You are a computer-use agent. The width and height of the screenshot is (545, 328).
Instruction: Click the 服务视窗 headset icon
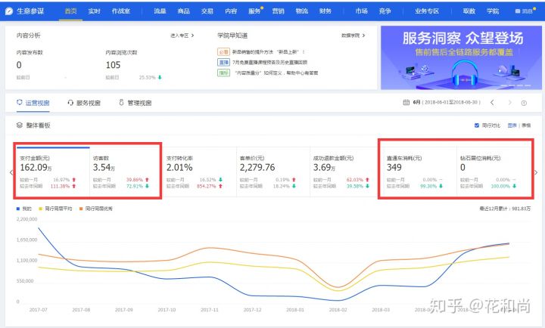click(x=70, y=103)
